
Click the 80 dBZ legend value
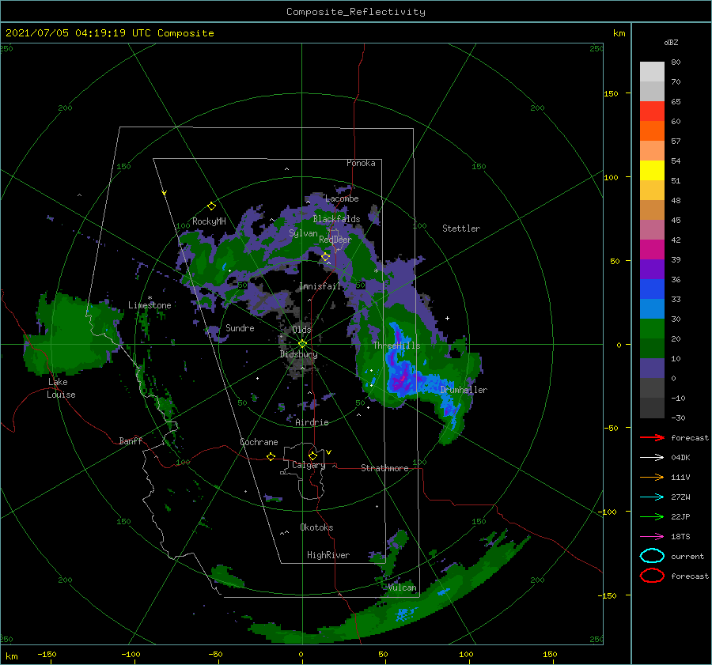click(x=676, y=62)
